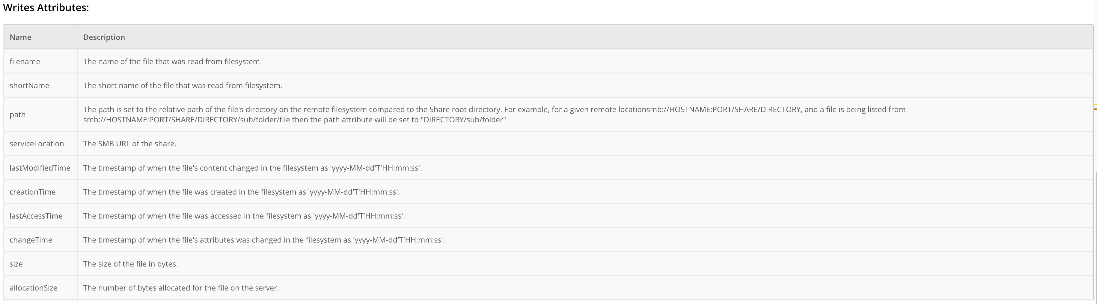Click the shortName description text
This screenshot has height=304, width=1097.
(182, 85)
